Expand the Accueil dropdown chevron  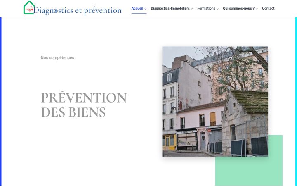(x=146, y=9)
